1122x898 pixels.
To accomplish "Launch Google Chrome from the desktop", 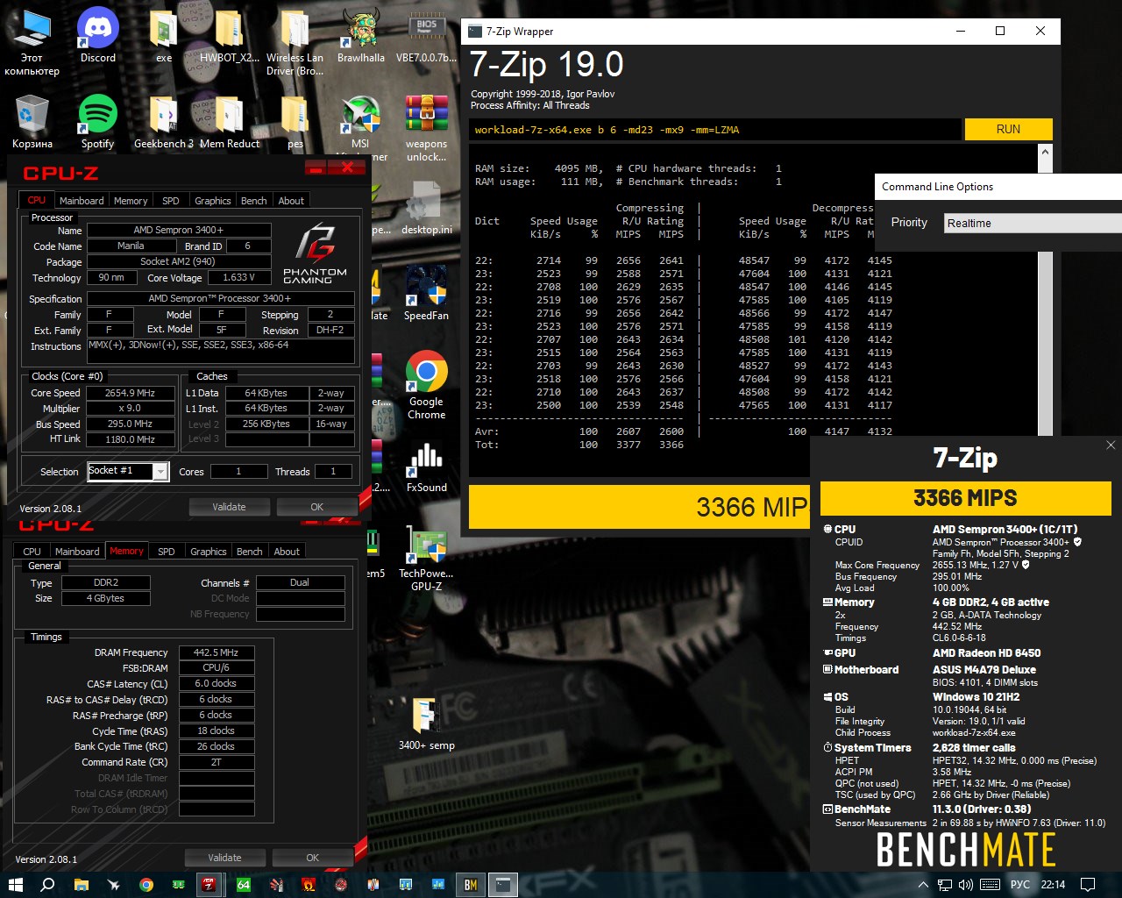I will [x=427, y=386].
